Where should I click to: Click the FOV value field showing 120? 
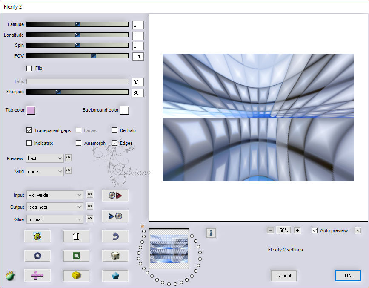[138, 57]
